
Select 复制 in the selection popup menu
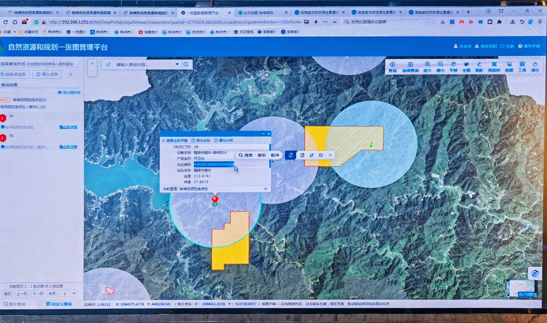pyautogui.click(x=261, y=155)
